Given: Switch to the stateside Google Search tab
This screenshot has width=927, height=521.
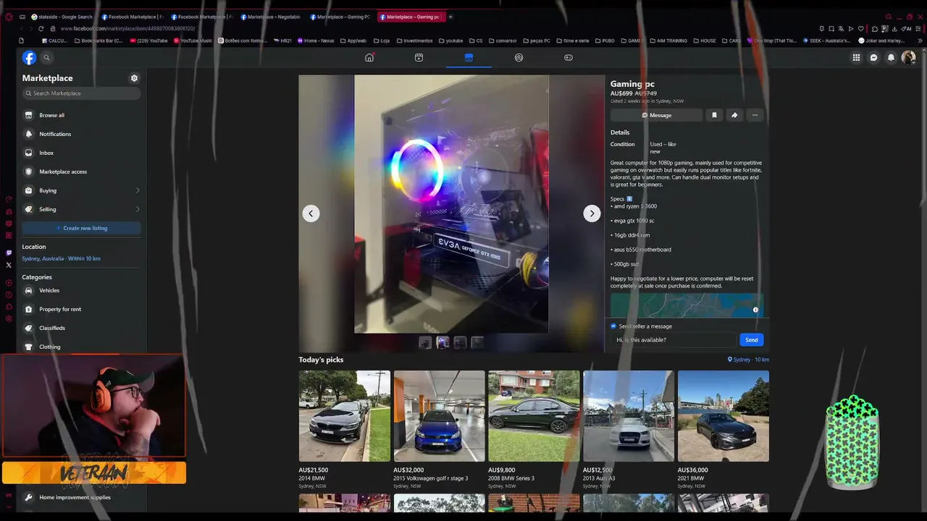Looking at the screenshot, I should pyautogui.click(x=62, y=17).
